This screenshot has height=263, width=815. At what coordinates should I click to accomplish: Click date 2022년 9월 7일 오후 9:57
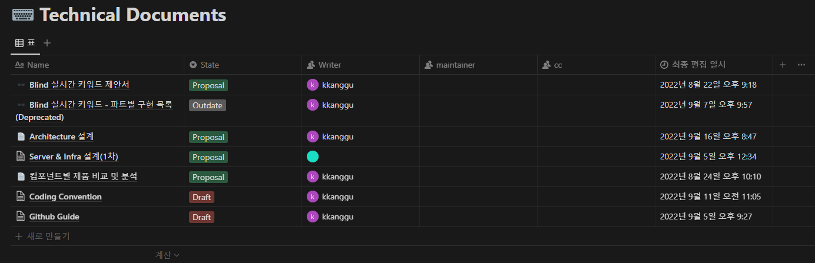(706, 105)
